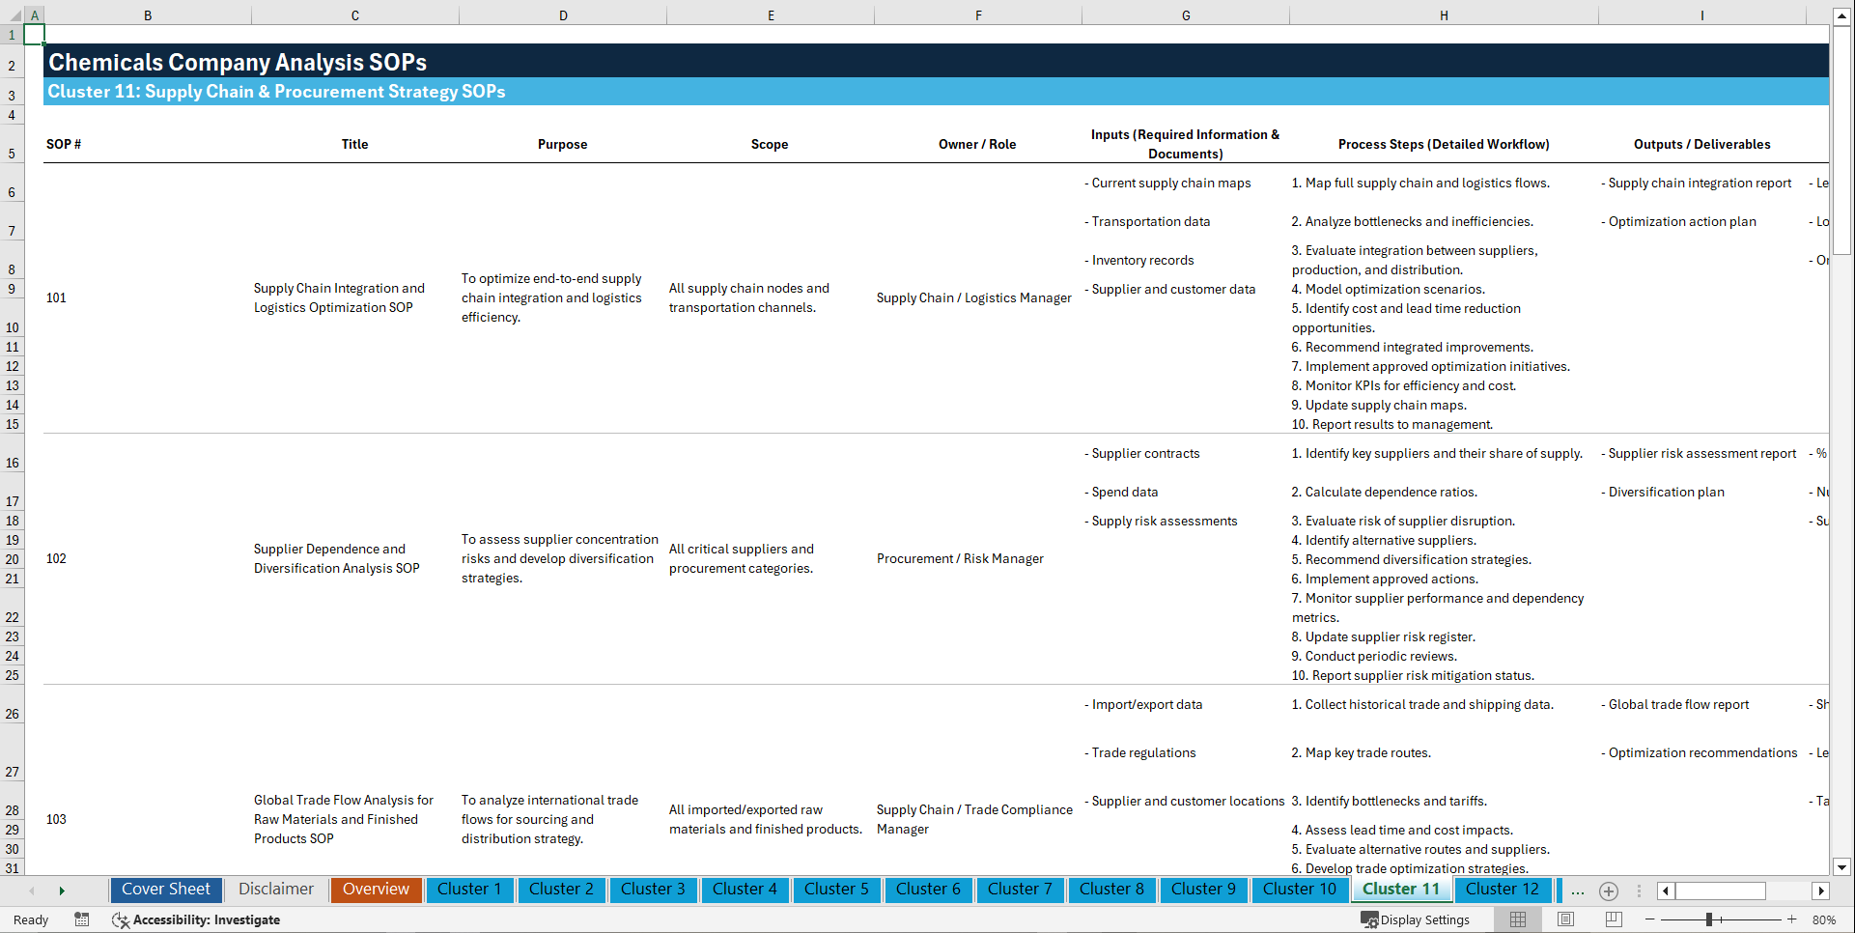
Task: Click Zoom In plus icon in status bar
Action: (x=1794, y=919)
